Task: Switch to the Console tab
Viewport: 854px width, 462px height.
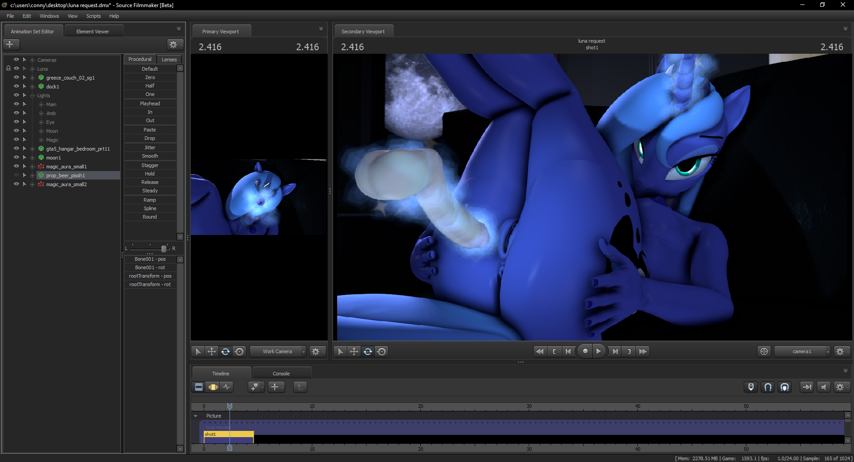Action: 281,374
